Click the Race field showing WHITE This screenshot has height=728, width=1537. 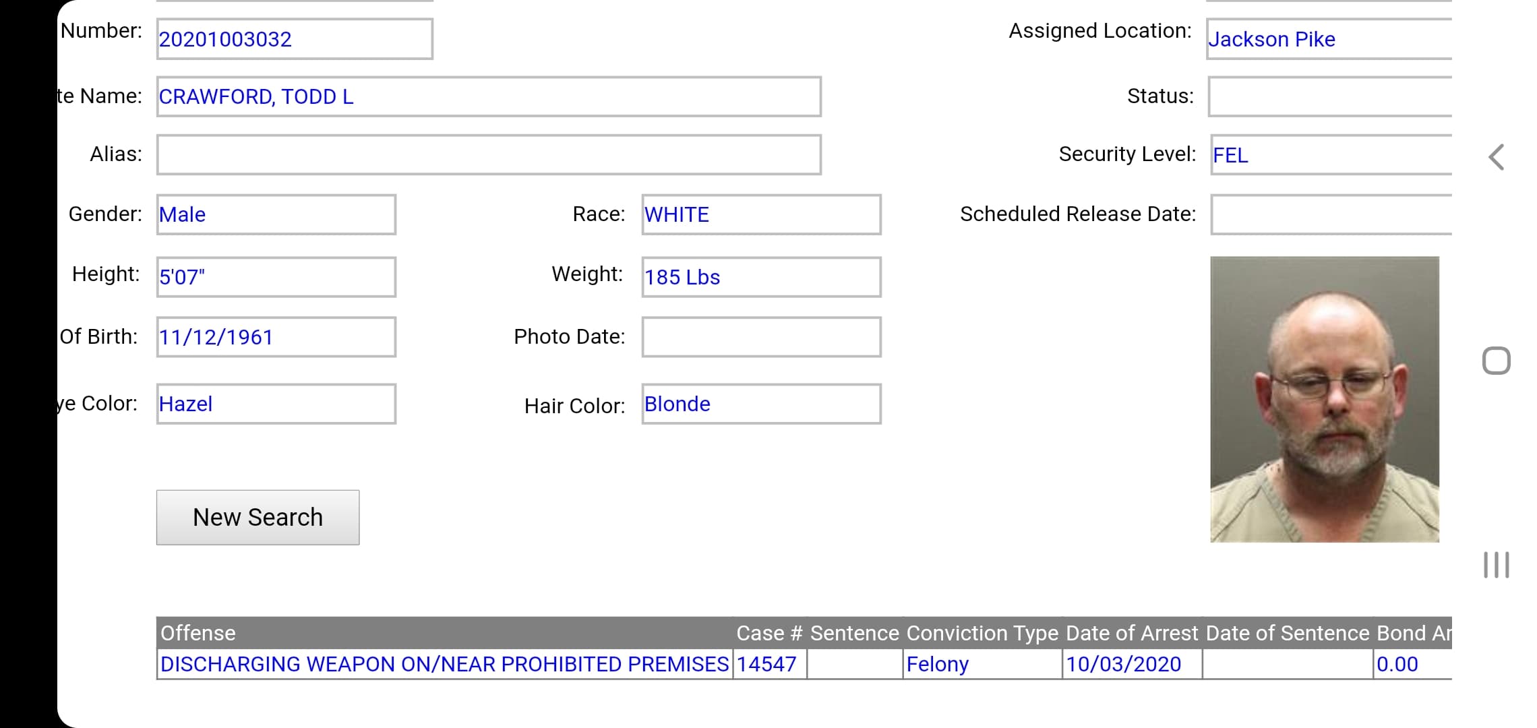(x=761, y=214)
